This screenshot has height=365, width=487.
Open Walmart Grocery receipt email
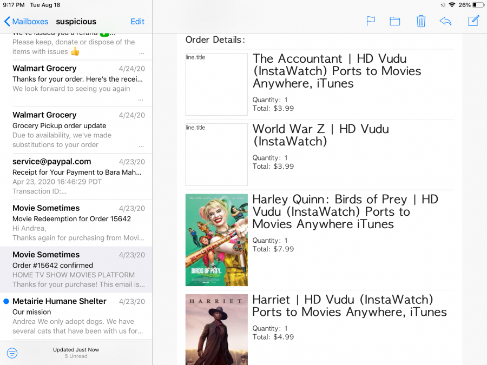coord(76,83)
